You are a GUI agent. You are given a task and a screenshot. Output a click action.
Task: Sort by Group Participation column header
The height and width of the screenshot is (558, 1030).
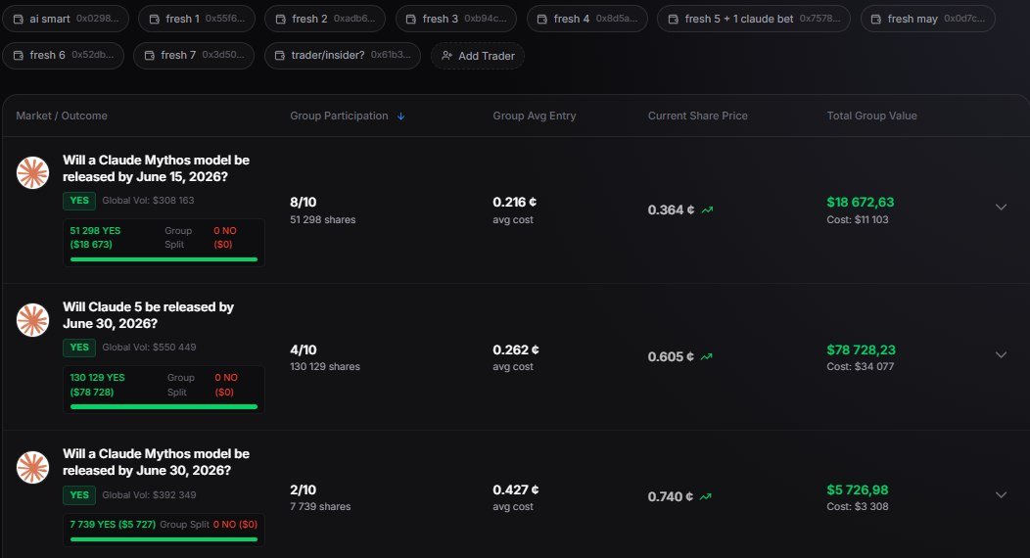[339, 116]
